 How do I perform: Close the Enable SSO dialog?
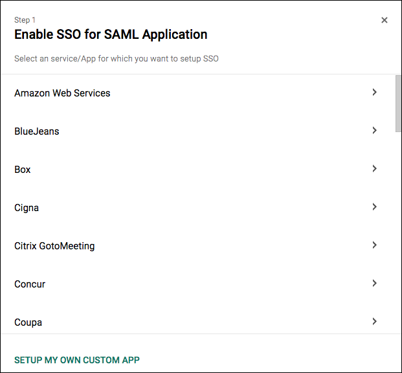(385, 20)
